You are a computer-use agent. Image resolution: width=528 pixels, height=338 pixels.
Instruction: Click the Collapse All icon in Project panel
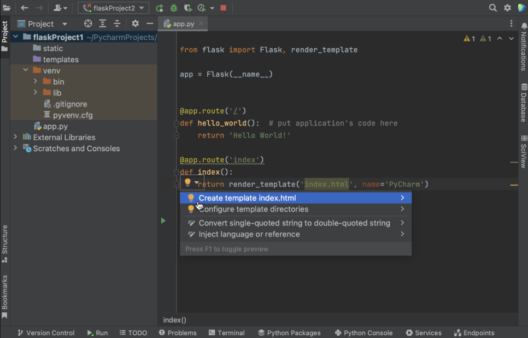click(117, 23)
